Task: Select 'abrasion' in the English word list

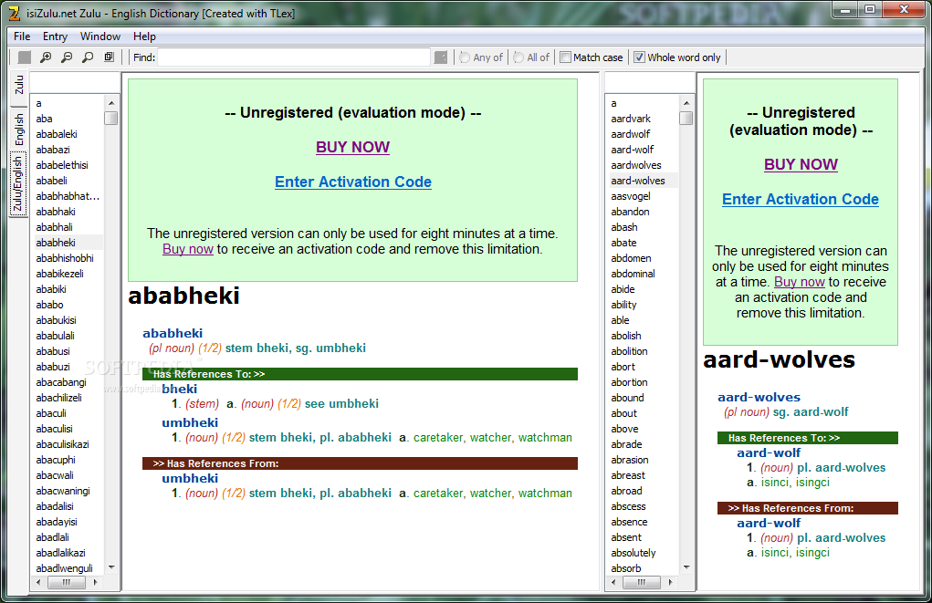Action: point(630,460)
